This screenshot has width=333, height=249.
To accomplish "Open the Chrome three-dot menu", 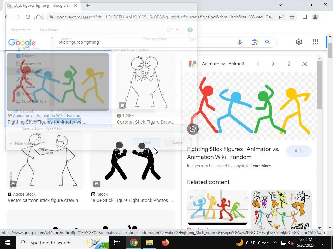I will 326,17.
